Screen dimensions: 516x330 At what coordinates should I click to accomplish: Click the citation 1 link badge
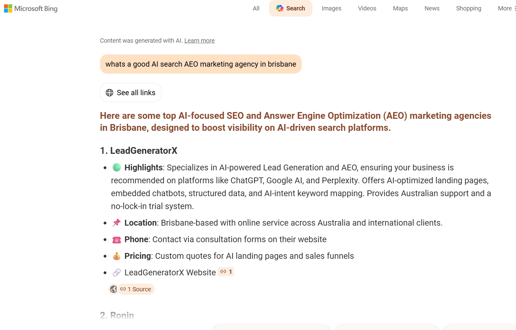[x=226, y=272]
